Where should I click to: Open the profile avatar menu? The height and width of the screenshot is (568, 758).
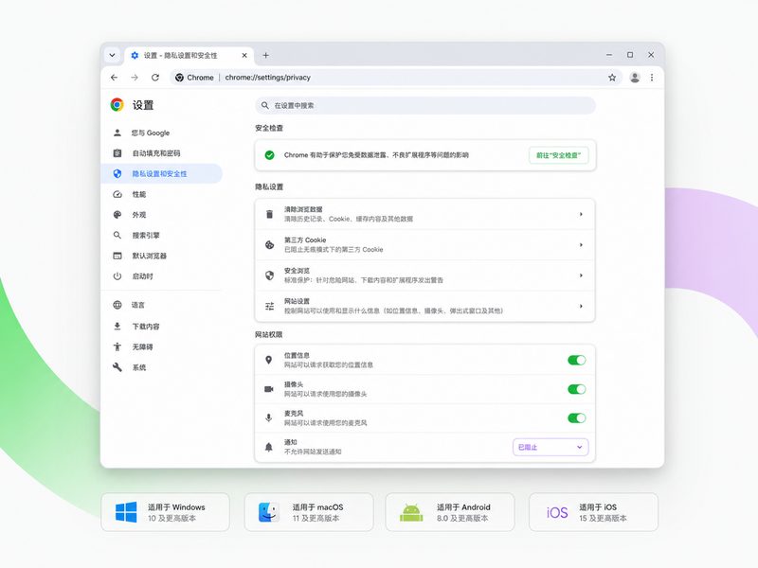click(x=635, y=78)
